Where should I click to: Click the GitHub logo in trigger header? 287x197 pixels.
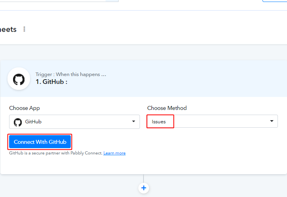click(x=19, y=79)
